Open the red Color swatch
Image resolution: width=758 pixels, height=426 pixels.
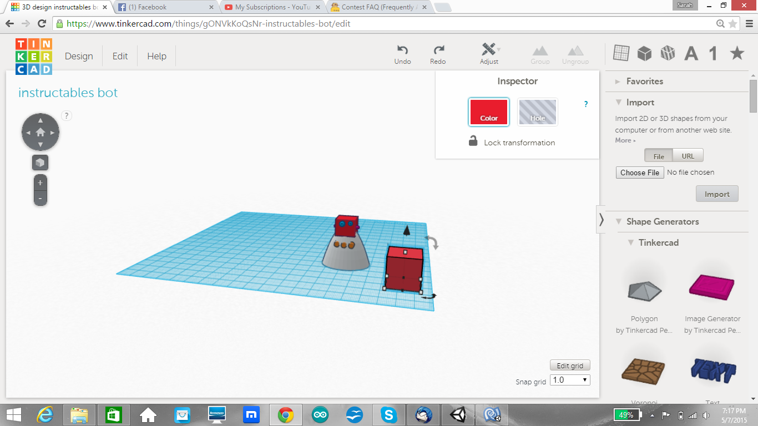pos(489,112)
